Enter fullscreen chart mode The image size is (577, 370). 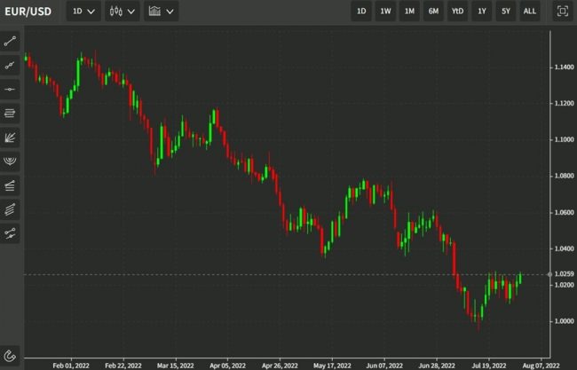pyautogui.click(x=561, y=12)
